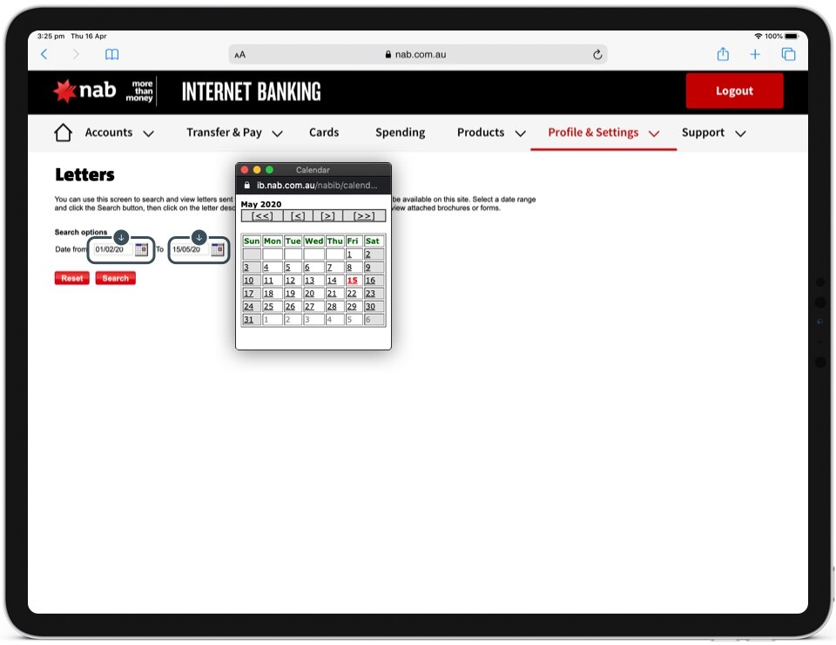
Task: Reload page with the refresh icon
Action: (x=597, y=54)
